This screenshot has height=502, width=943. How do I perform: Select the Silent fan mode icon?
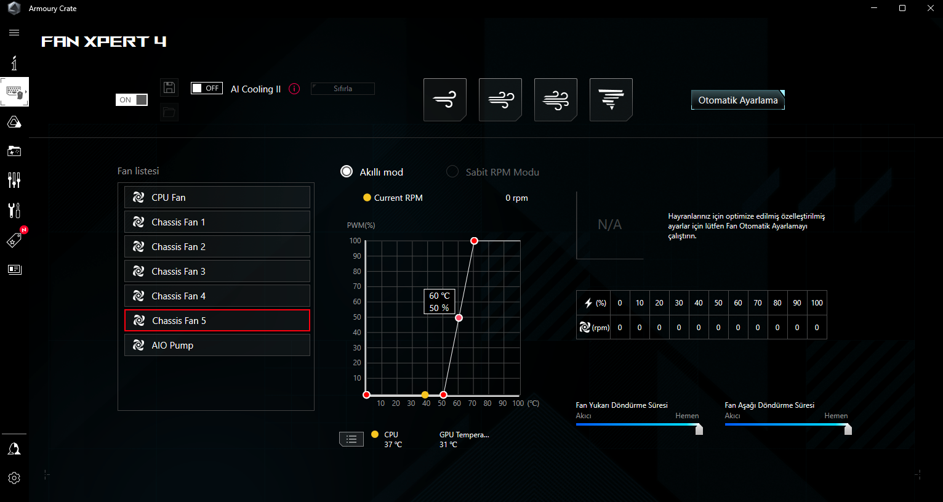445,100
